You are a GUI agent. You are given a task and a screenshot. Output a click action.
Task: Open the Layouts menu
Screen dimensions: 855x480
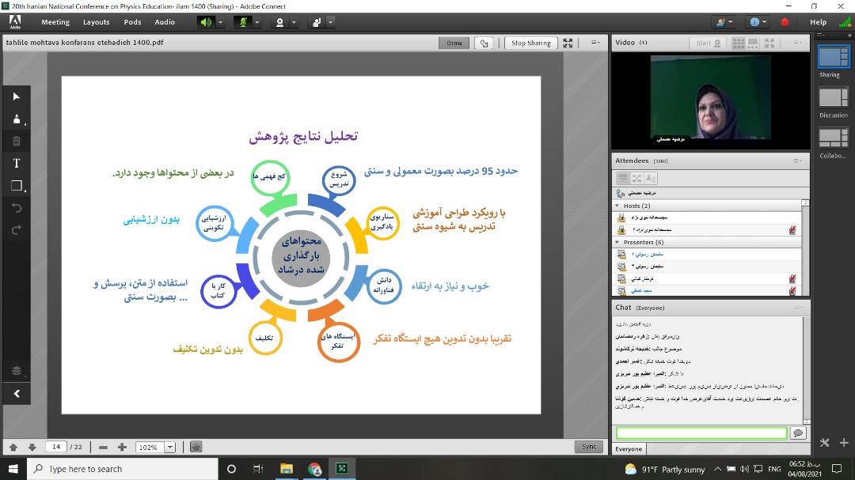pos(96,22)
